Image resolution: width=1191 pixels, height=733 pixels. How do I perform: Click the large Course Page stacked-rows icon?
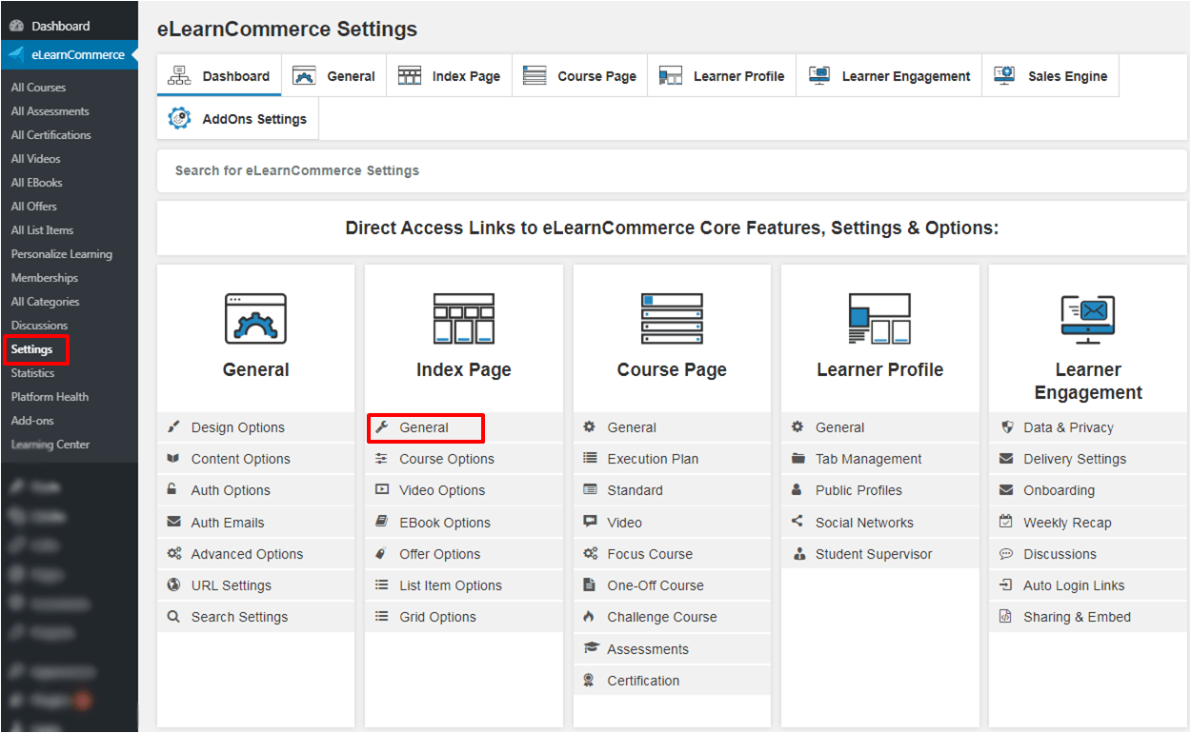(x=672, y=318)
